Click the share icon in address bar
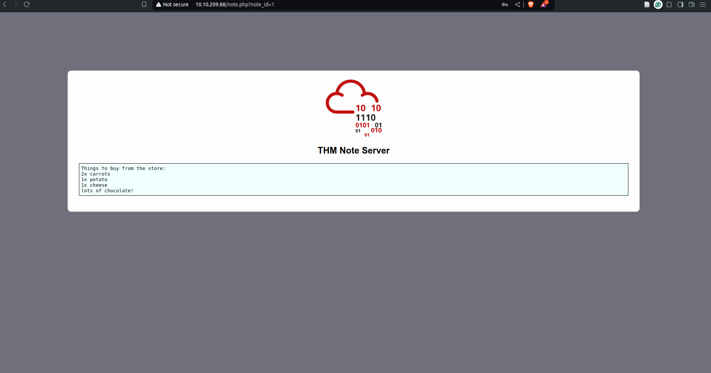711x373 pixels. (x=517, y=4)
